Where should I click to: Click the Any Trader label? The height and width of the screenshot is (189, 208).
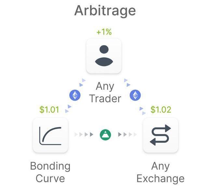pos(105,92)
